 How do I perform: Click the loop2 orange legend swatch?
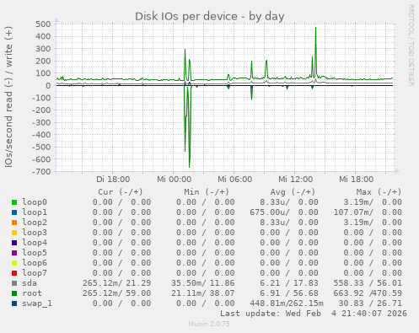(14, 223)
